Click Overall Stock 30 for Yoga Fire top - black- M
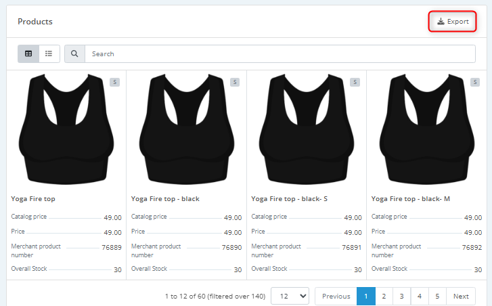The image size is (492, 306). click(427, 269)
